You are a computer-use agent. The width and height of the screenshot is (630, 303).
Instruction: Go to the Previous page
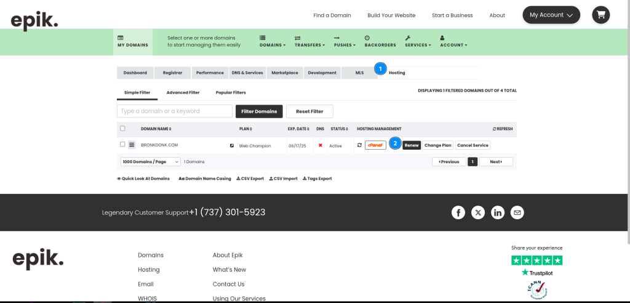click(x=449, y=162)
